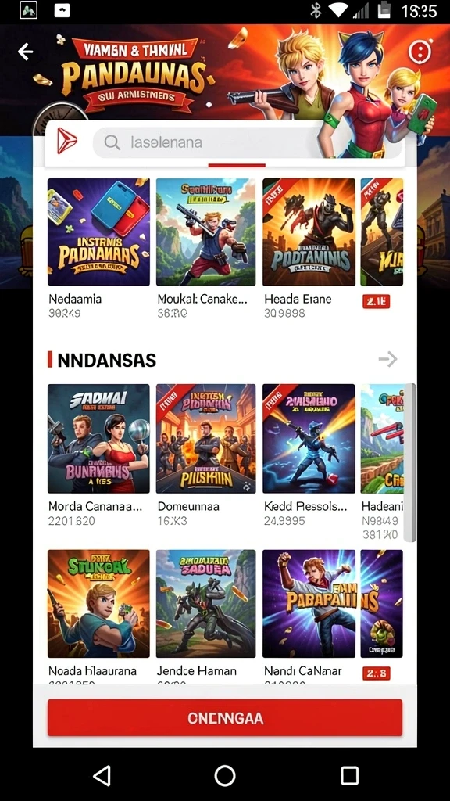Click the red play-triangle logo icon
The image size is (450, 801).
(x=67, y=142)
